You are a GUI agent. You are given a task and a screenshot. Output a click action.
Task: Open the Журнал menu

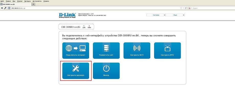pyautogui.click(x=19, y=1)
